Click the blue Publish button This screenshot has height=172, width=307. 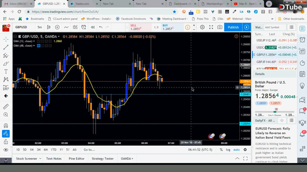(x=233, y=27)
